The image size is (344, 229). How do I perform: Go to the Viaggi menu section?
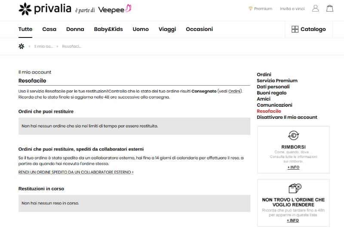click(x=167, y=29)
